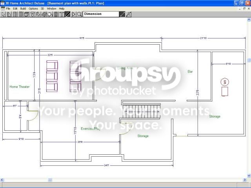Select the Stairs tool
Viewport: 251px width, 188px height.
coord(44,14)
